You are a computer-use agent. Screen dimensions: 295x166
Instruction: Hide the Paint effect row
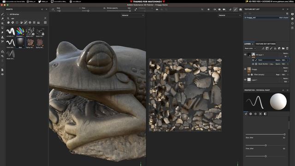[253, 60]
